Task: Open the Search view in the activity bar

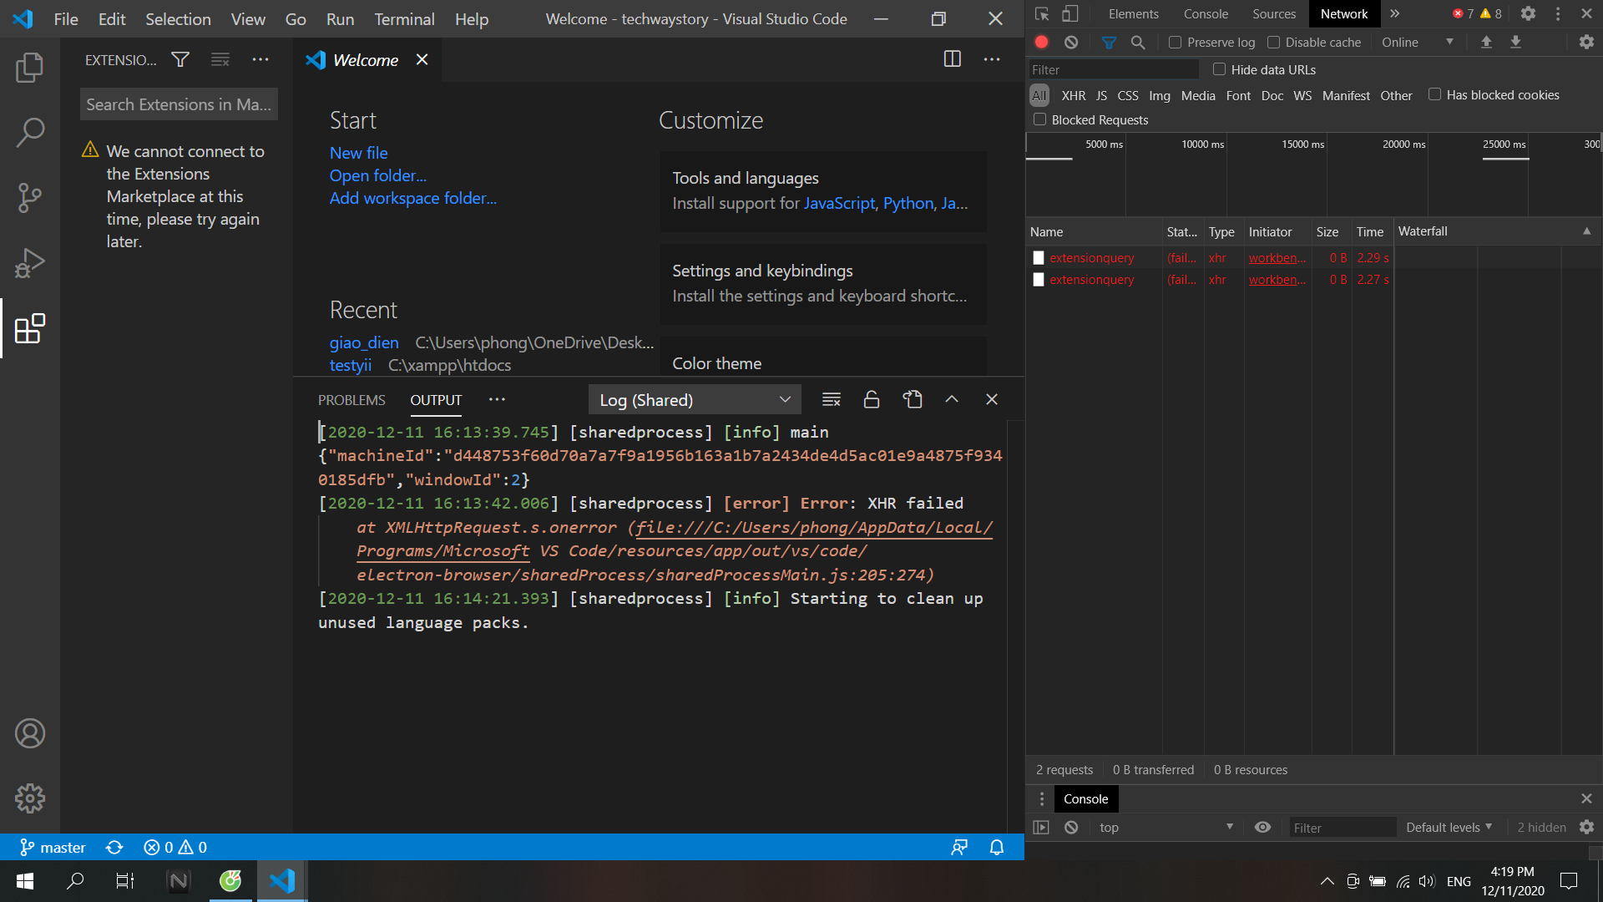Action: coord(30,132)
